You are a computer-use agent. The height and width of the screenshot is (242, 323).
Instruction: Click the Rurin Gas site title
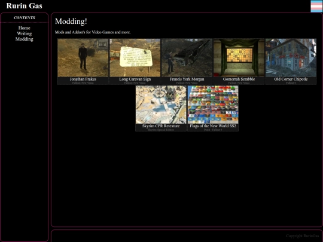(x=25, y=6)
